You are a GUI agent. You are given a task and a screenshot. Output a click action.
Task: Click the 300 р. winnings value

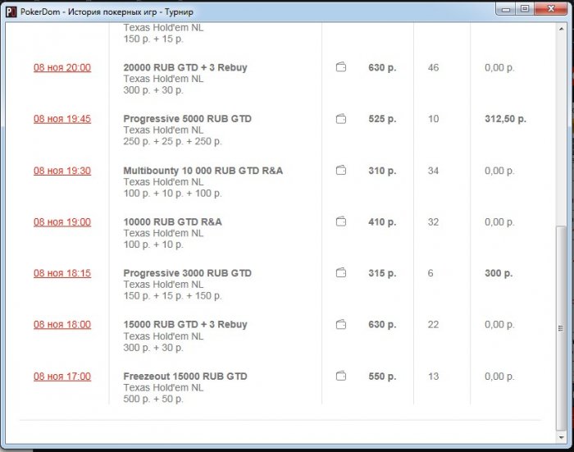pos(499,273)
